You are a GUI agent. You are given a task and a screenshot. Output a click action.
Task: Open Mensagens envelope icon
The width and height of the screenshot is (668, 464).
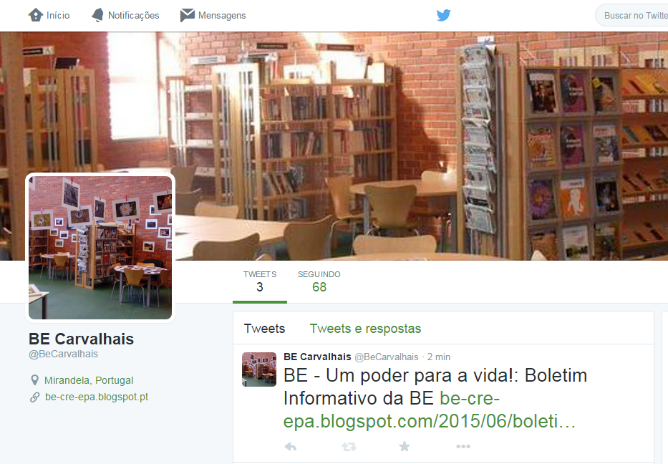point(187,15)
